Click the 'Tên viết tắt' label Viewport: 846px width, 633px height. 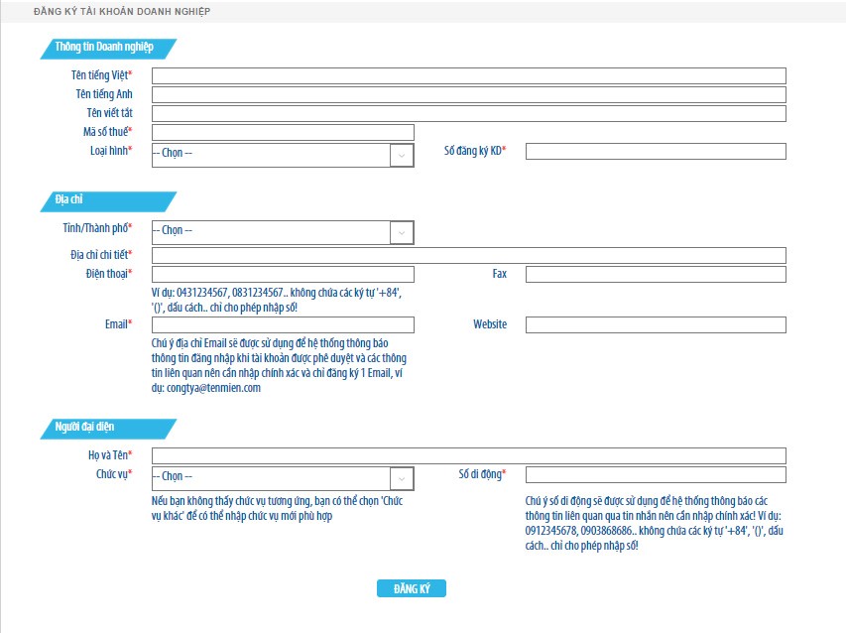pos(109,113)
